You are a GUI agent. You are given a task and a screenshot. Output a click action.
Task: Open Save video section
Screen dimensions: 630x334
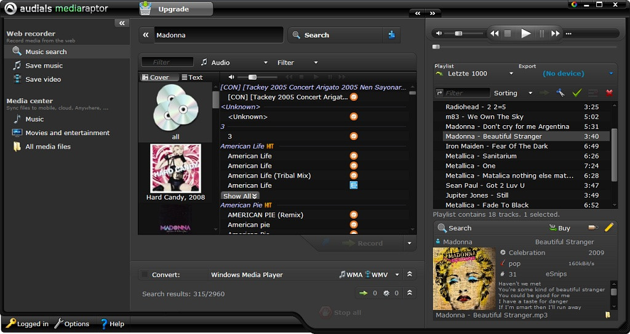click(43, 79)
